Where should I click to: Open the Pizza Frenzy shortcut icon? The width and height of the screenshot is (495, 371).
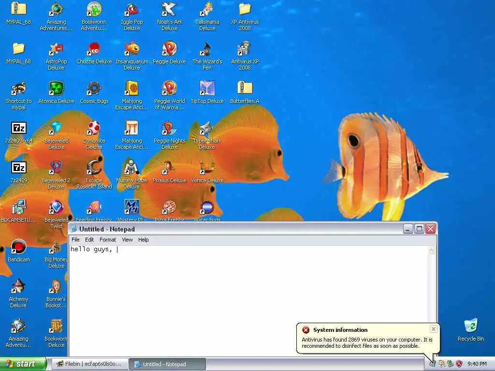(170, 211)
